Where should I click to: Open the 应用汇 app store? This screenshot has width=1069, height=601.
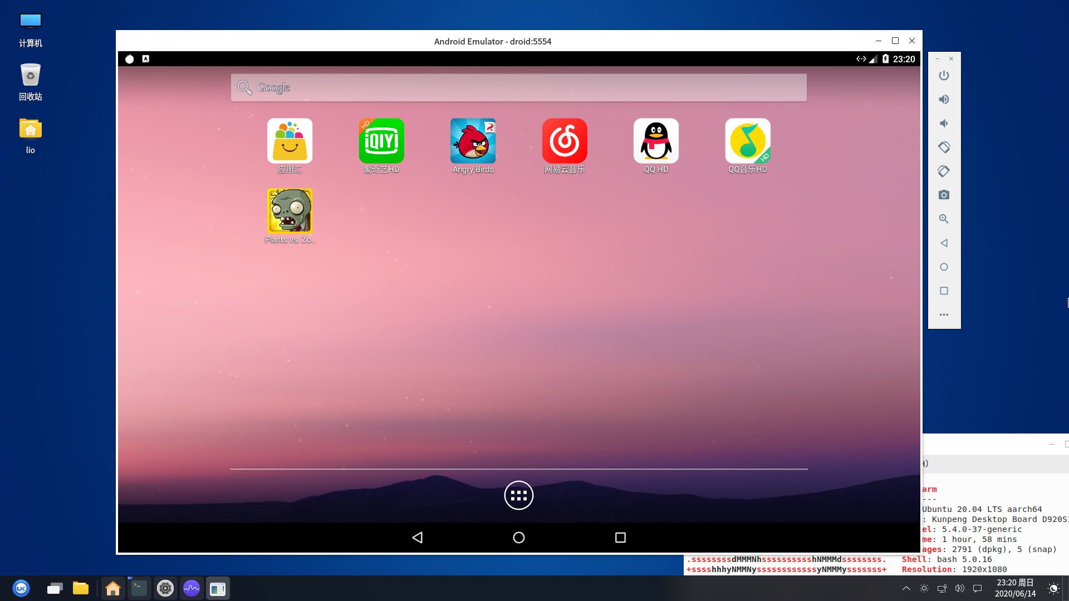pyautogui.click(x=290, y=141)
